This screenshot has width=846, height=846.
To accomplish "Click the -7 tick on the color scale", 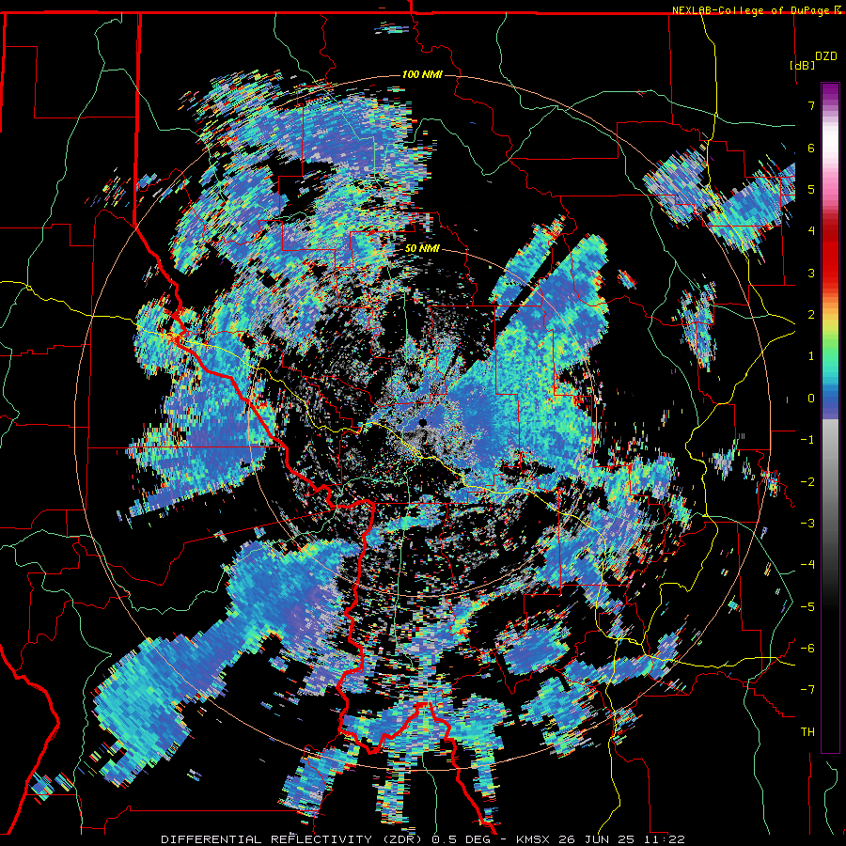I will (807, 690).
